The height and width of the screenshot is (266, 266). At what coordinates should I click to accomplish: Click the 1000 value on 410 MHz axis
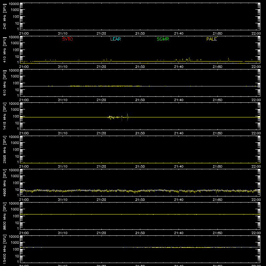click(x=15, y=43)
